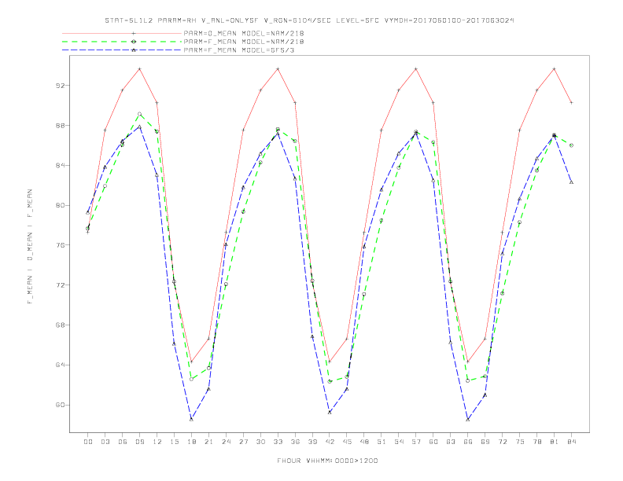623x481 pixels.
Task: Click x-axis forecast hour label 69
Action: click(485, 442)
